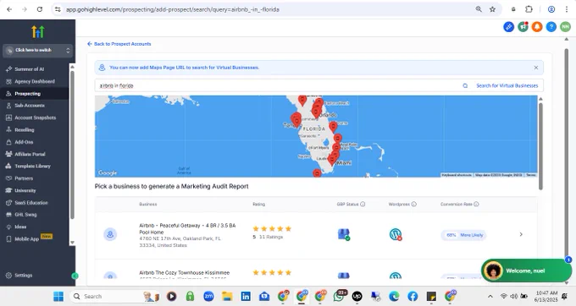
Task: Click the 68% More Likely badge
Action: [x=464, y=235]
